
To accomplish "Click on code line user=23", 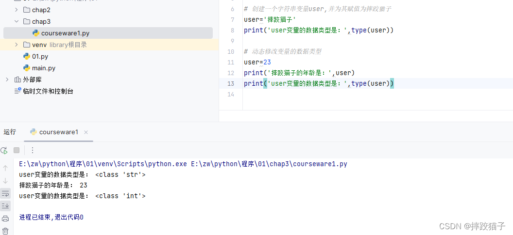I will (x=257, y=63).
